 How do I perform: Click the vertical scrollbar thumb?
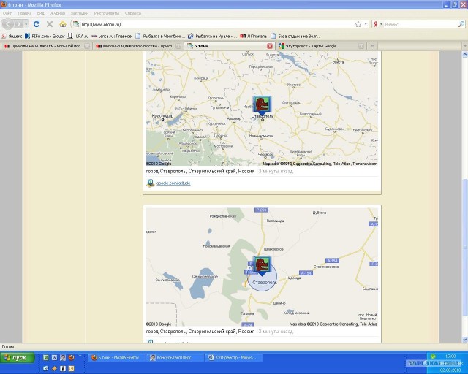pos(465,247)
